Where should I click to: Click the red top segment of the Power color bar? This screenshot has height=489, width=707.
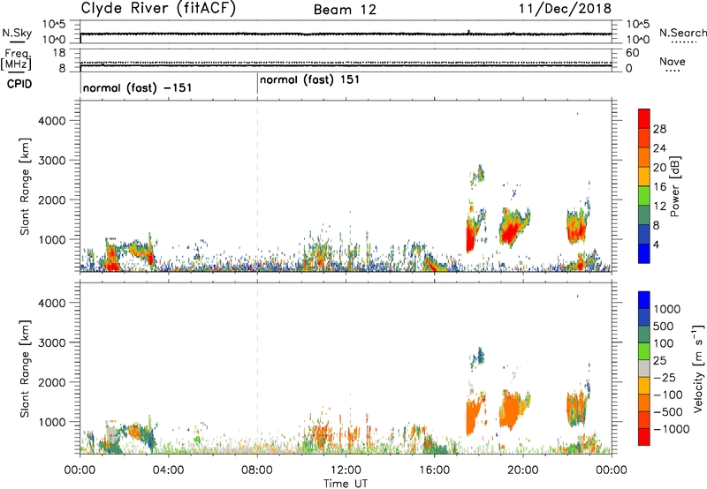coord(644,119)
